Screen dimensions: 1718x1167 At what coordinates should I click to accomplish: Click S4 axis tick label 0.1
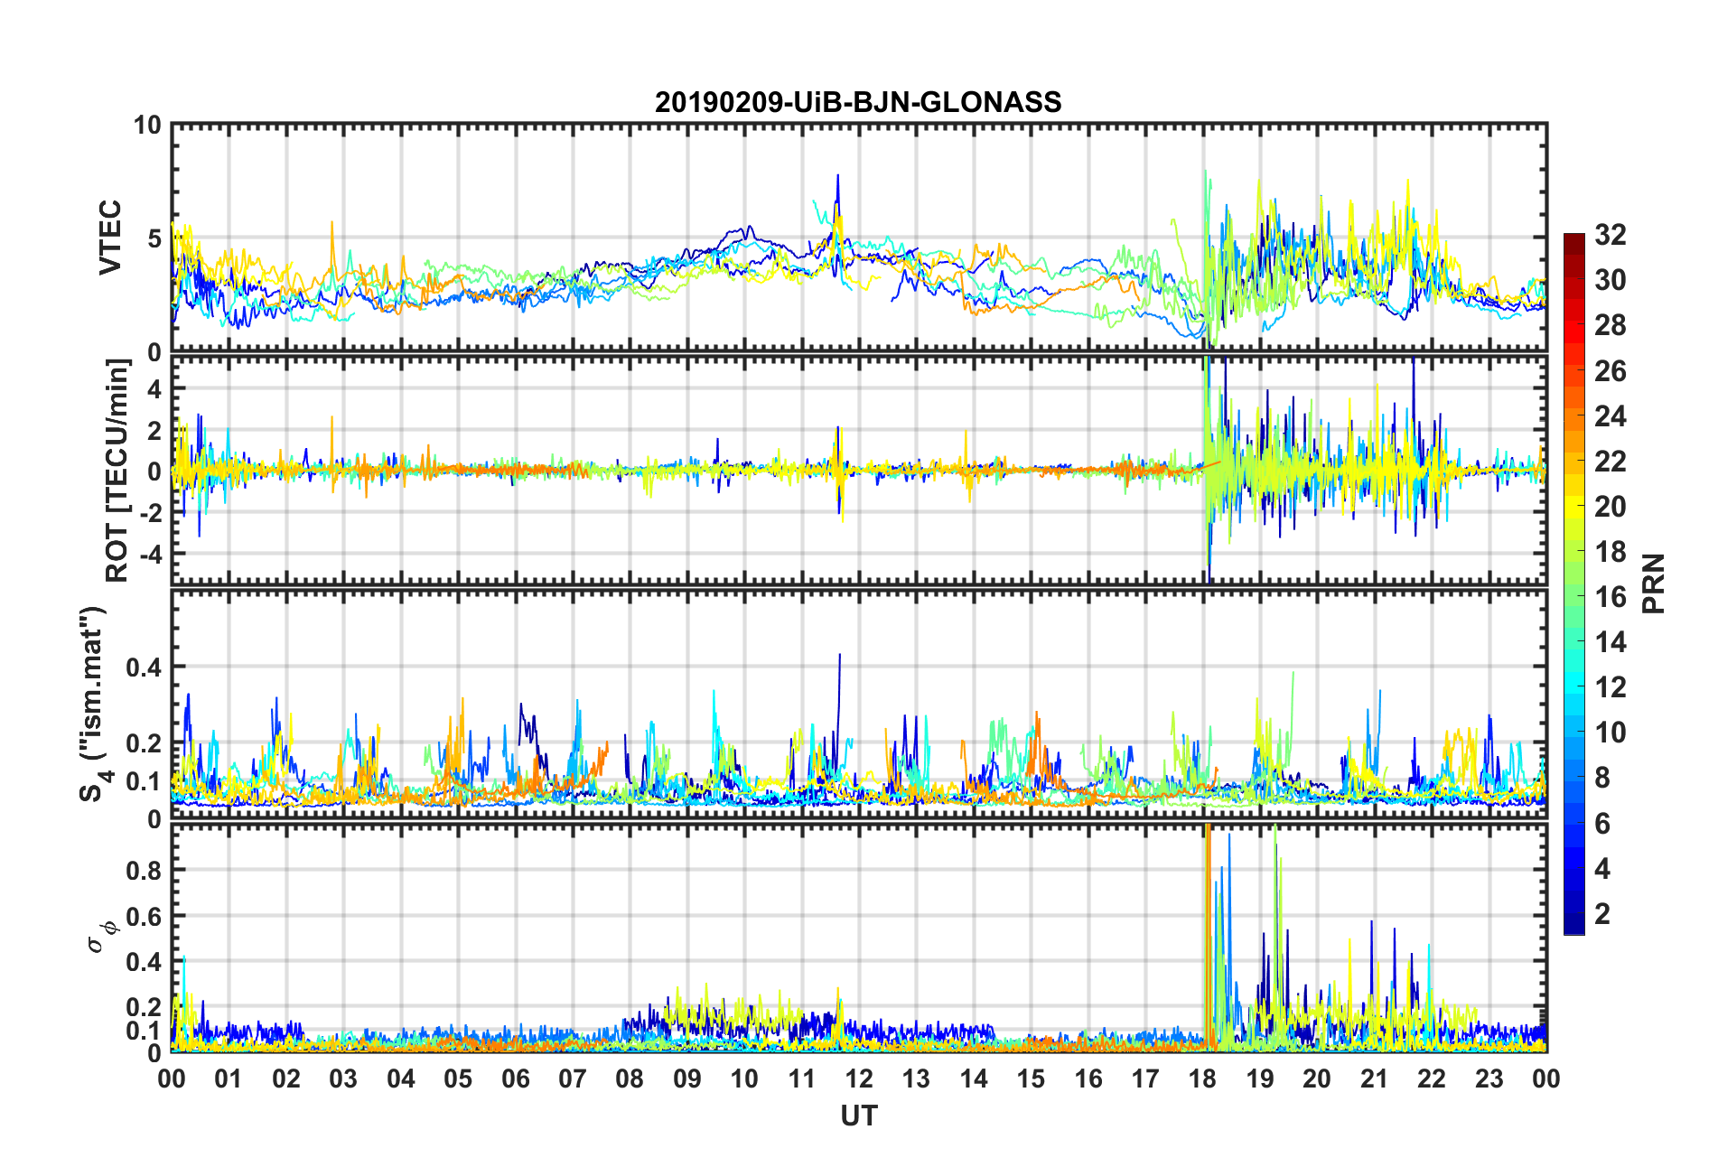coord(145,782)
